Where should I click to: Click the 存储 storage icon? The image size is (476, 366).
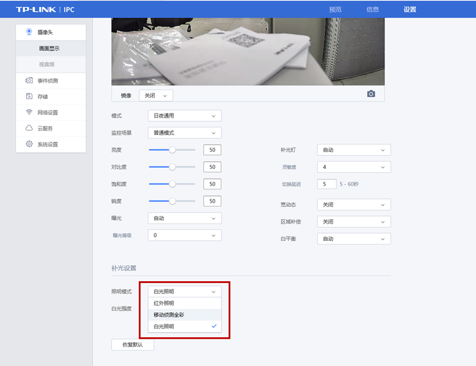click(x=29, y=96)
